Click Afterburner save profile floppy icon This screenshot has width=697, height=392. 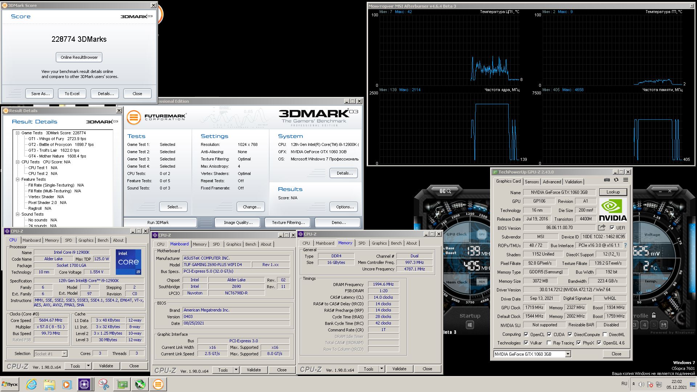(x=664, y=325)
